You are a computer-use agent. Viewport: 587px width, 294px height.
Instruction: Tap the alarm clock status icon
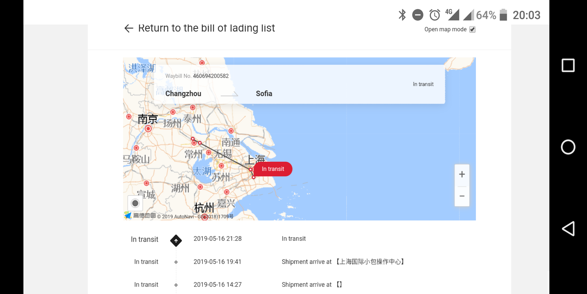[x=435, y=15]
